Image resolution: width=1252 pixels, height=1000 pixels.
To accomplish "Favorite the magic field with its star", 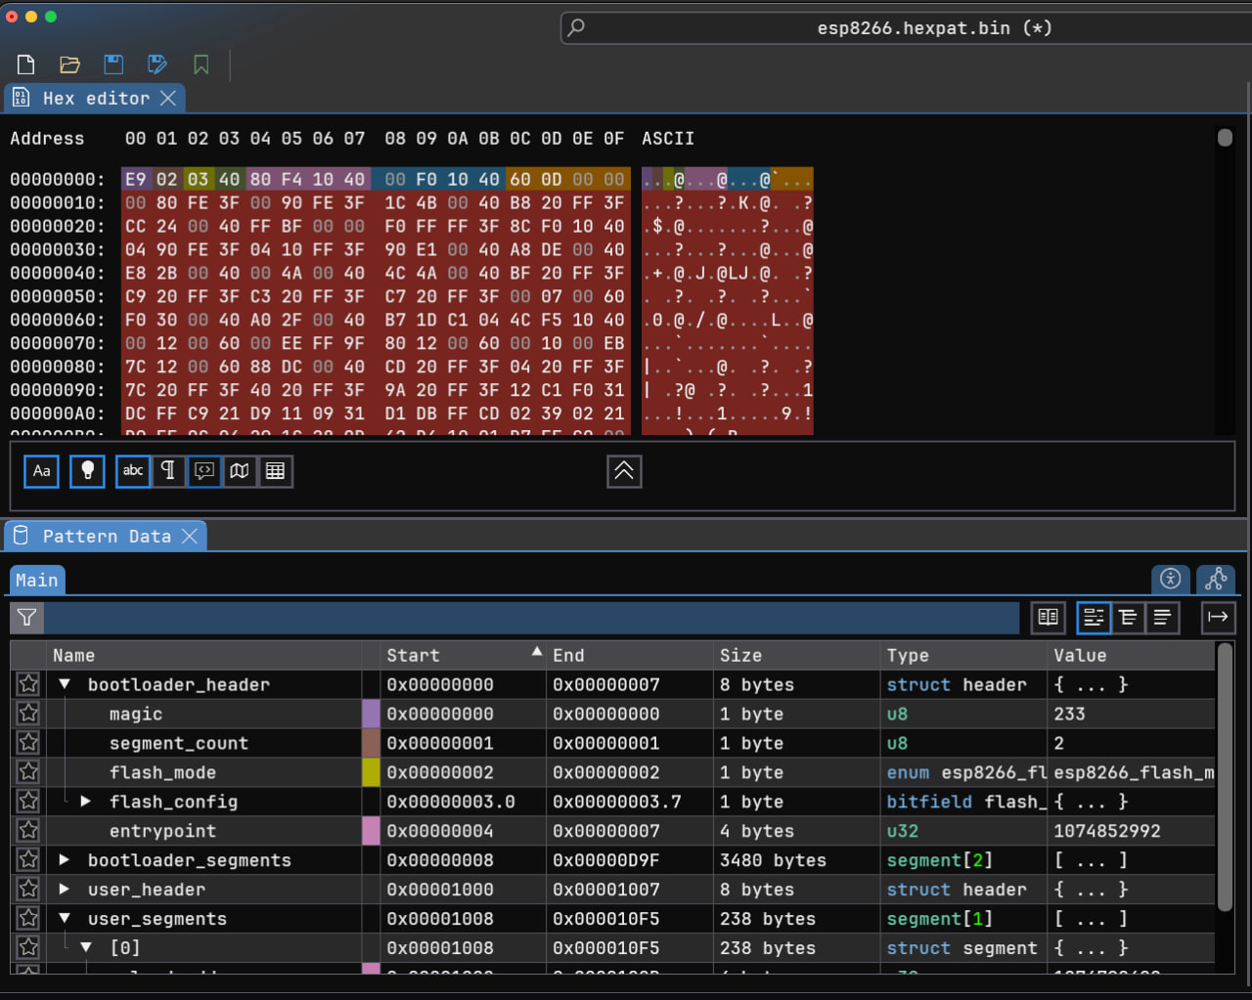I will [27, 714].
